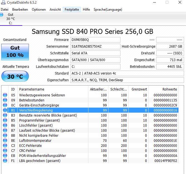This screenshot has height=174, width=186.
Task: Open the Bearbeiten menu
Action: (x=20, y=10)
